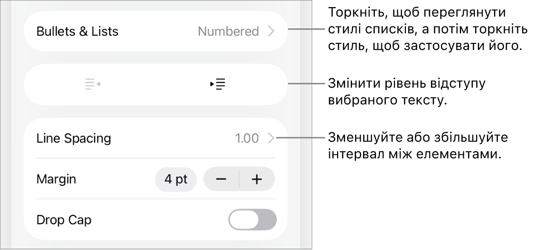
Task: Open the Bullets & Lists chevron
Action: pyautogui.click(x=271, y=32)
